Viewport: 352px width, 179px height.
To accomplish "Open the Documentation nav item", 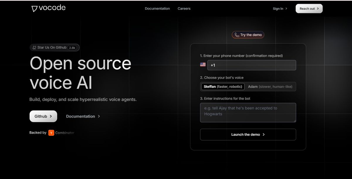I will pos(157,8).
